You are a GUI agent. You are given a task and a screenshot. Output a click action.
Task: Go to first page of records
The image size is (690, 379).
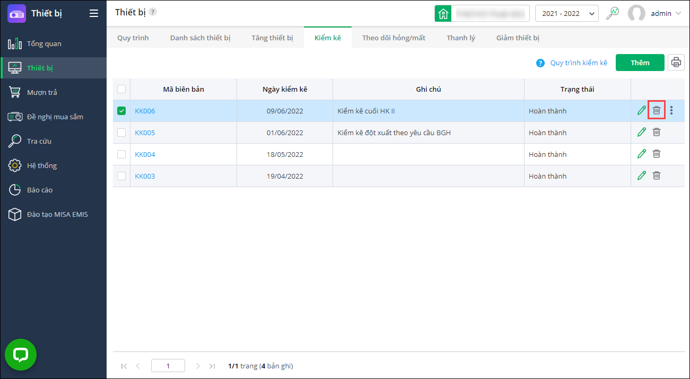click(x=124, y=366)
